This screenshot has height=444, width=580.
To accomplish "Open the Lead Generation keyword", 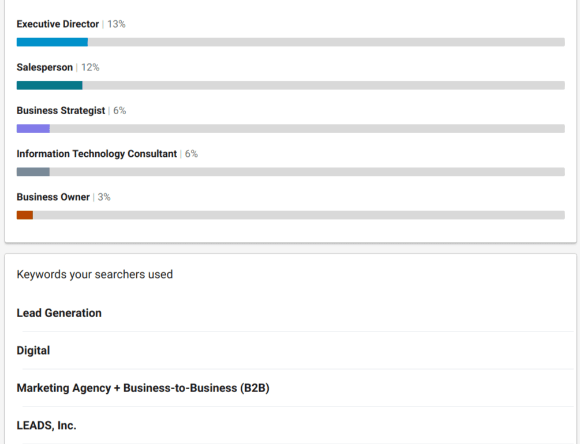I will coord(59,313).
